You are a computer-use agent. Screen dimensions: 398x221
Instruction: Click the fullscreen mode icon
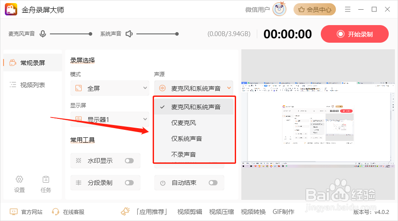tap(79, 88)
